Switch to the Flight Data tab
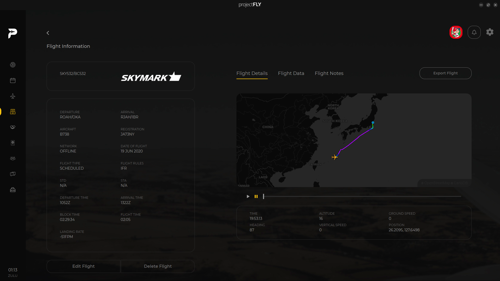The height and width of the screenshot is (281, 500). 291,73
